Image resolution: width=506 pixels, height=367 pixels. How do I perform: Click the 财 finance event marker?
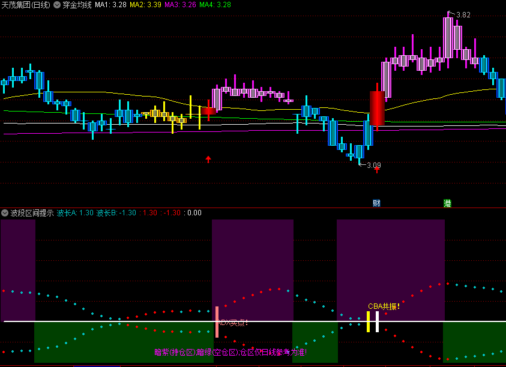click(376, 203)
